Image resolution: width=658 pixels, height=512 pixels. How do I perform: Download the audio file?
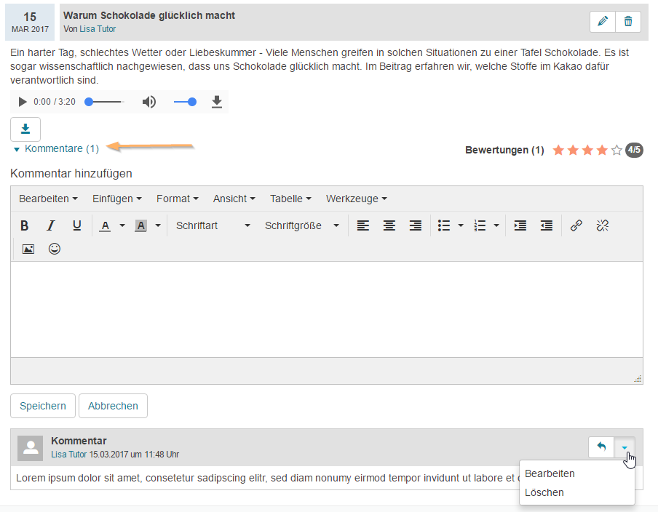[x=25, y=129]
